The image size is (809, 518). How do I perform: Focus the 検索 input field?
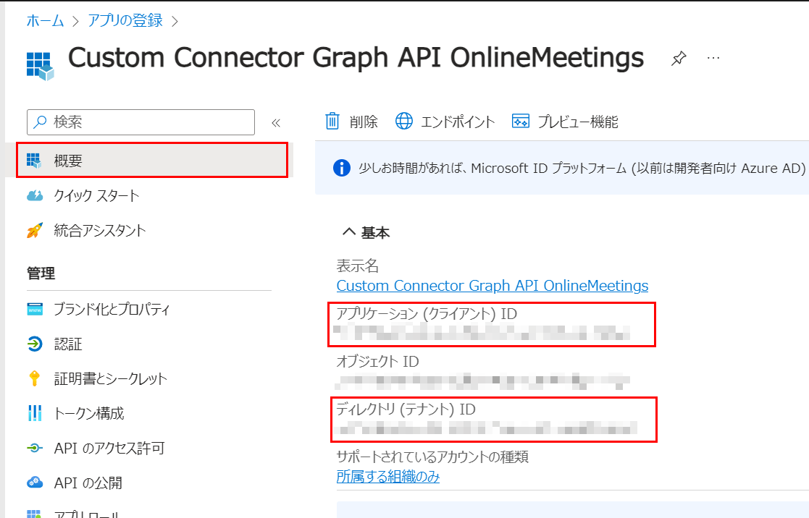pyautogui.click(x=141, y=122)
